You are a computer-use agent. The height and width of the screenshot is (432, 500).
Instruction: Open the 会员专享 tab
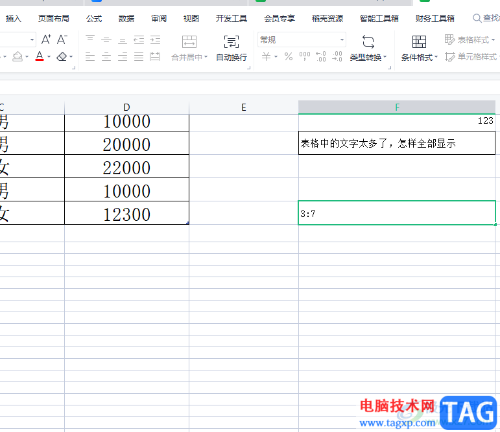(280, 19)
